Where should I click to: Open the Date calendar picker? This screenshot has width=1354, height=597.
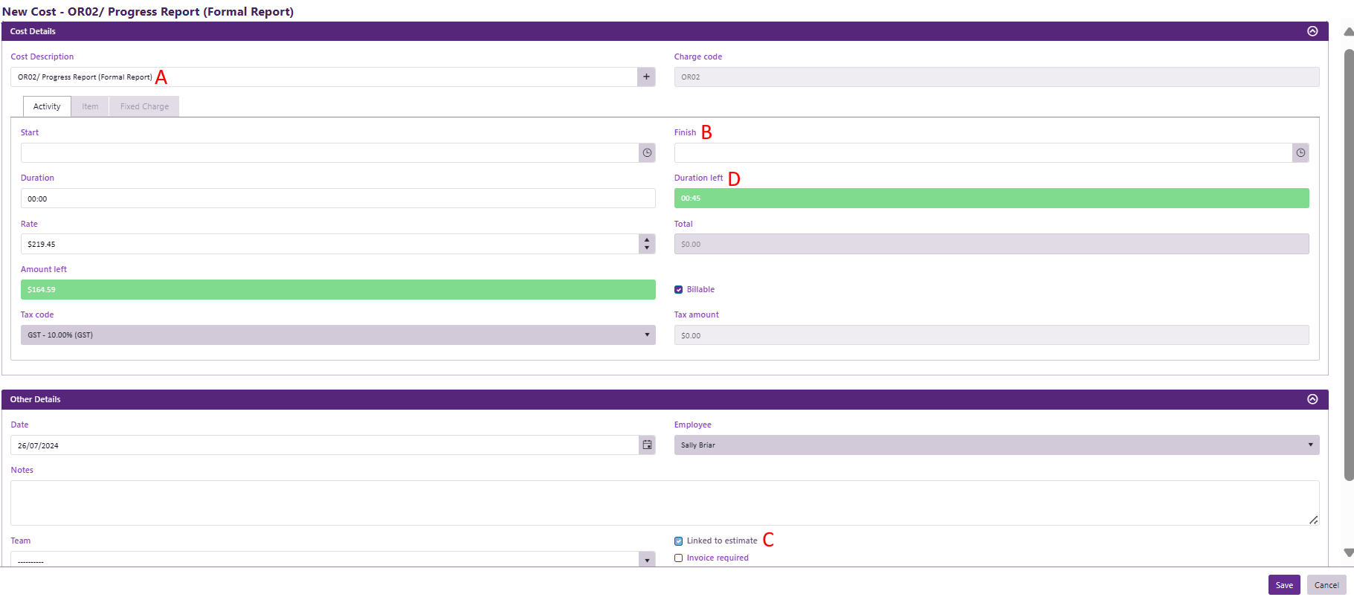pyautogui.click(x=647, y=445)
